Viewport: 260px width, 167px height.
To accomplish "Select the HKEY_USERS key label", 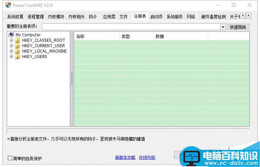I will [34, 56].
